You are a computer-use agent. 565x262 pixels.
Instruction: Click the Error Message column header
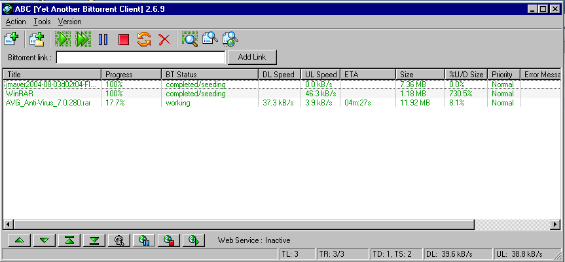[541, 75]
